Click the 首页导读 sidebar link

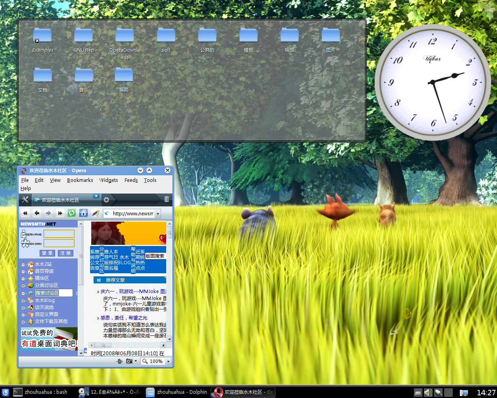(x=44, y=271)
